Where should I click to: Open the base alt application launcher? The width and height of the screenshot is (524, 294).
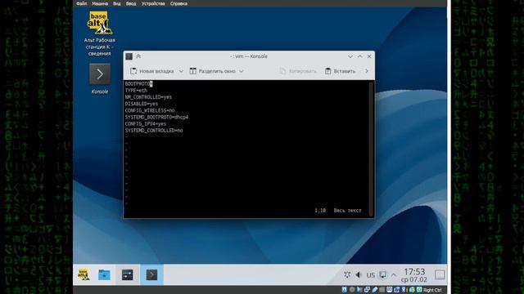(84, 274)
